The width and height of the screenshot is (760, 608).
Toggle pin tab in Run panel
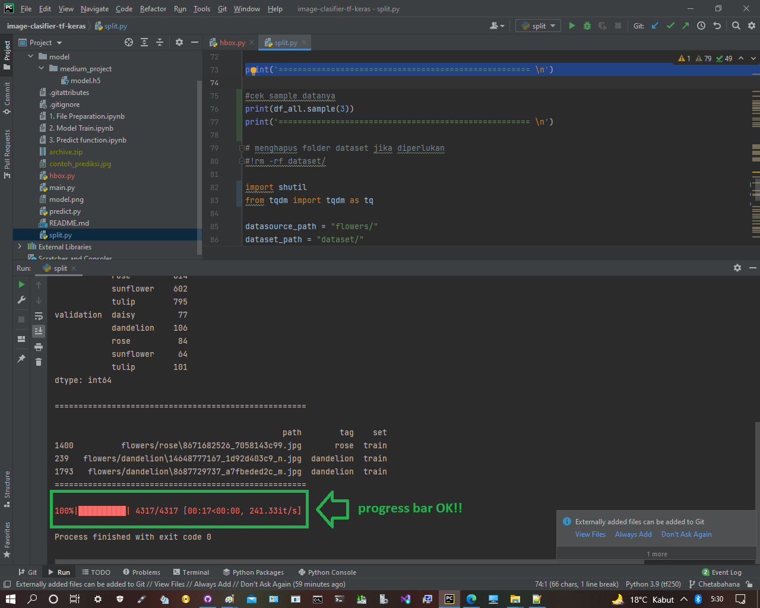point(21,359)
